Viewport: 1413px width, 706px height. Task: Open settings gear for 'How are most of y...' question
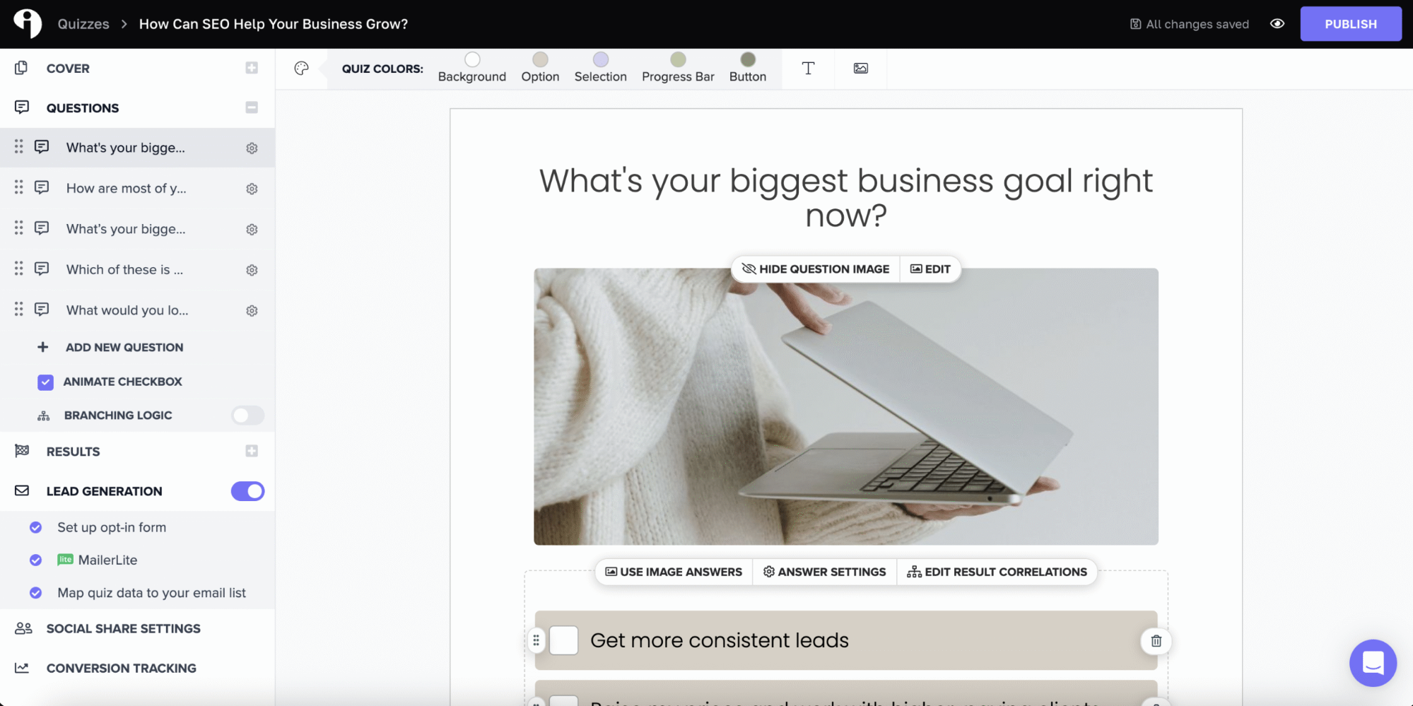coord(252,189)
